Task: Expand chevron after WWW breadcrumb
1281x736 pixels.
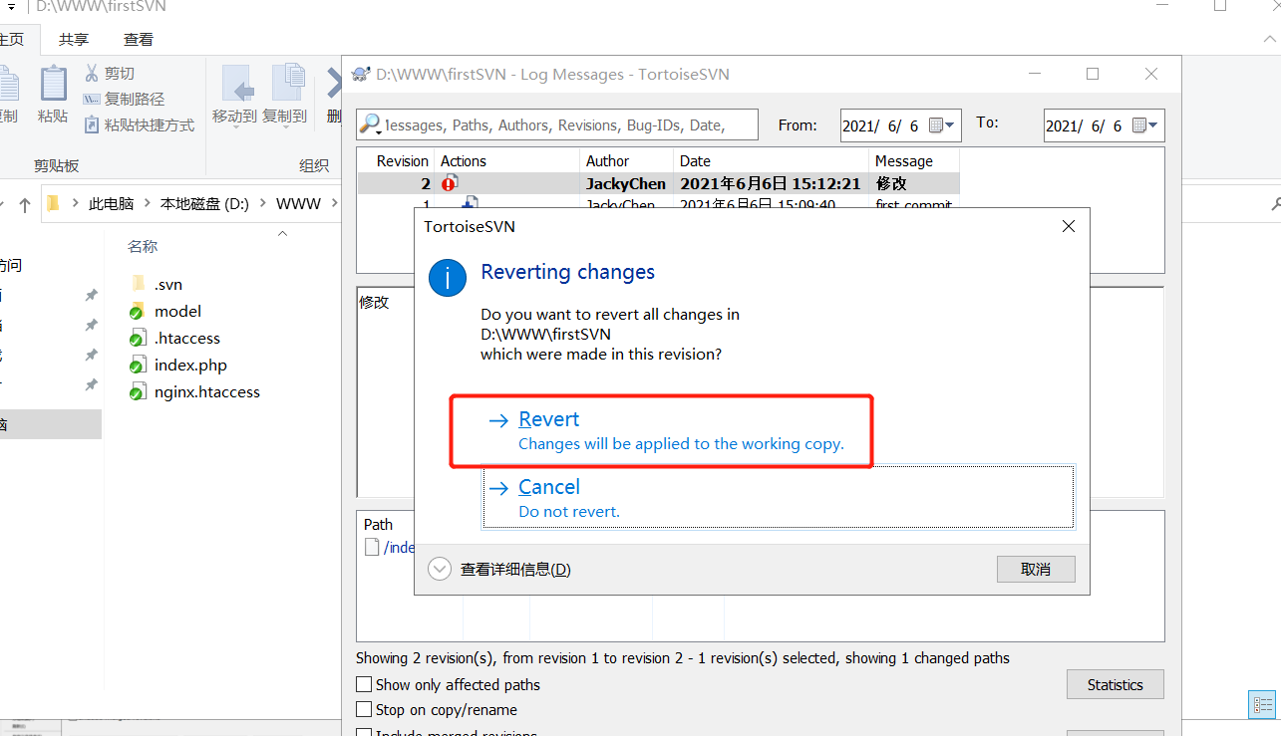Action: (333, 203)
